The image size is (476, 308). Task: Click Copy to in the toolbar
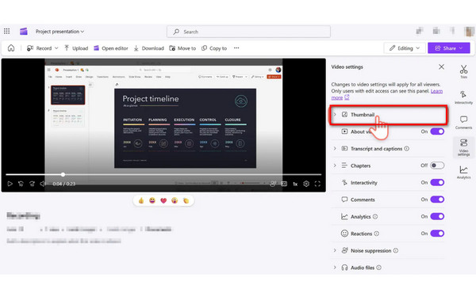[214, 48]
